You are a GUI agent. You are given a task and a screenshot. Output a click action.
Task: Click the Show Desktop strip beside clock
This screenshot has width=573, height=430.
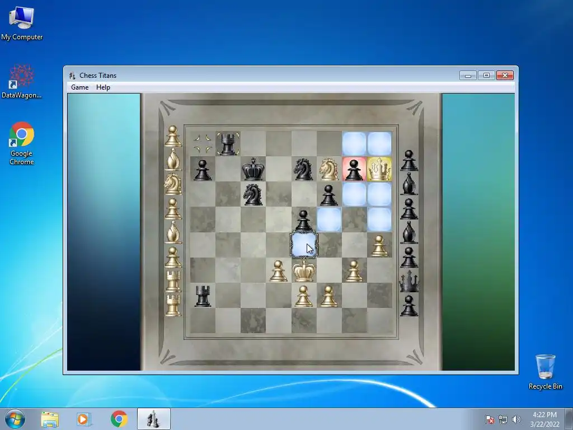[569, 419]
